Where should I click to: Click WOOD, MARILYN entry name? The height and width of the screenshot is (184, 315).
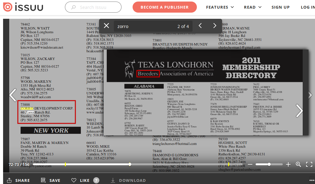pyautogui.click(x=36, y=82)
